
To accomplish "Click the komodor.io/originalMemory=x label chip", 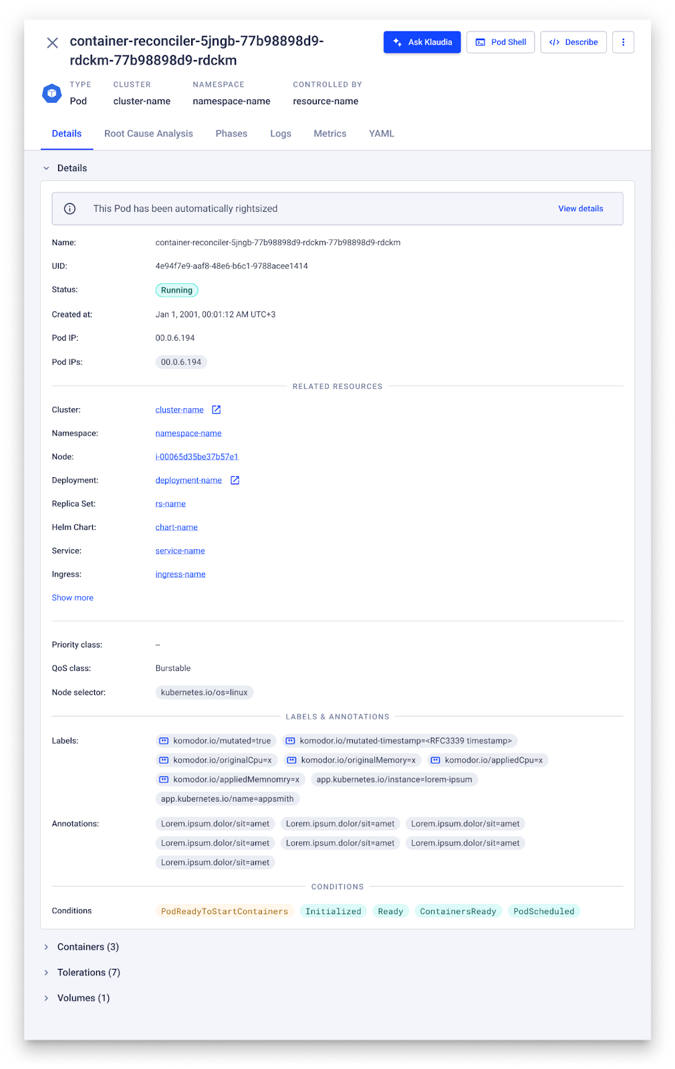I will coord(351,760).
